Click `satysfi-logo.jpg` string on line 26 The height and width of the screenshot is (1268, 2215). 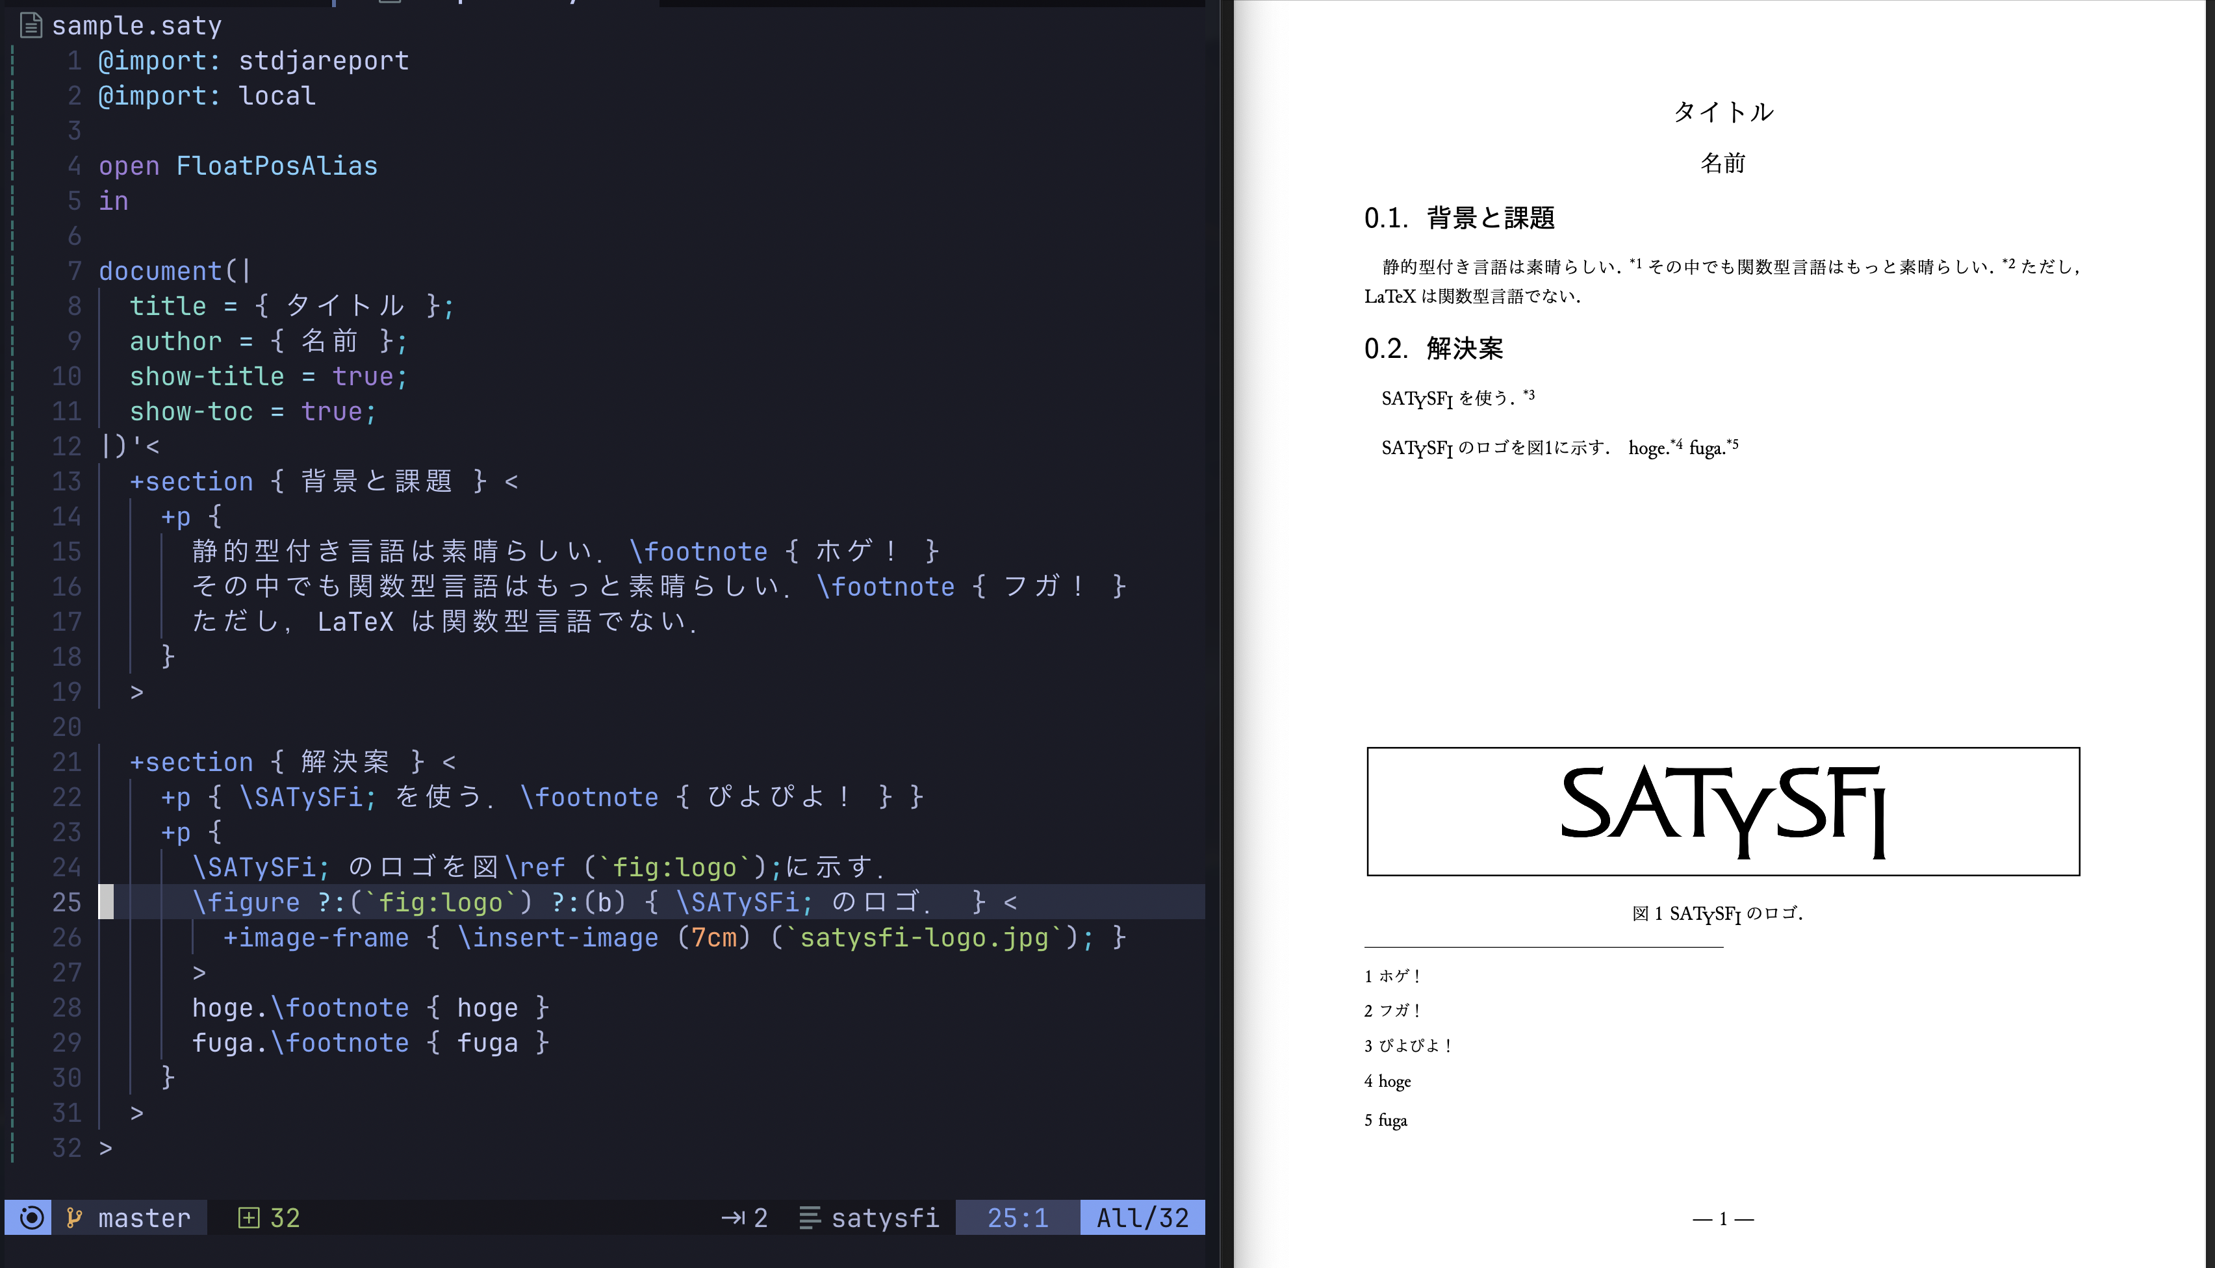click(x=924, y=937)
